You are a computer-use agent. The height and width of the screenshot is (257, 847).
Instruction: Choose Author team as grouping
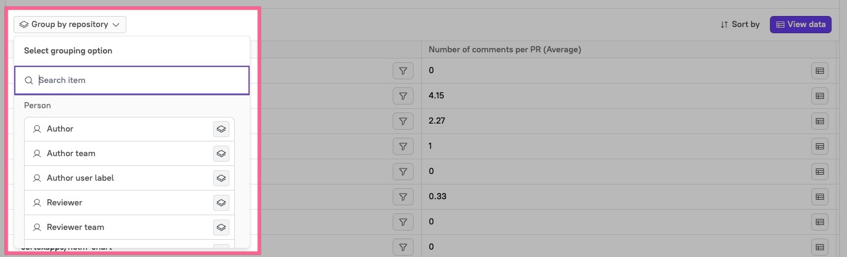tap(71, 154)
